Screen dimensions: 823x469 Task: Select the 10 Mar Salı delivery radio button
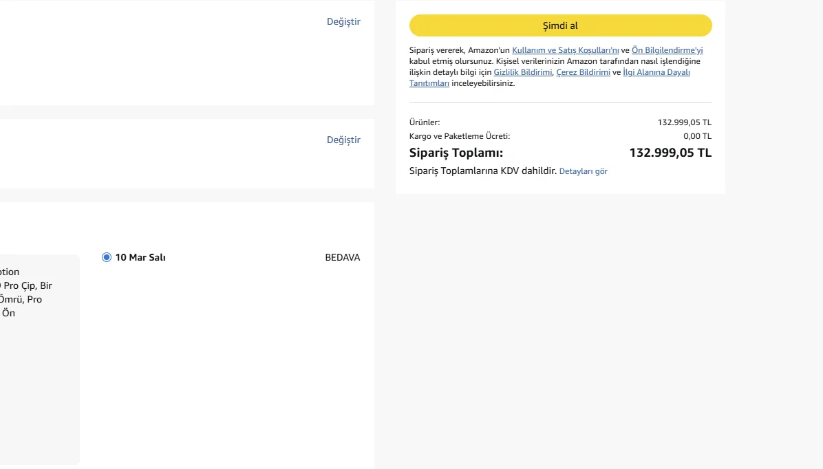[x=107, y=257]
